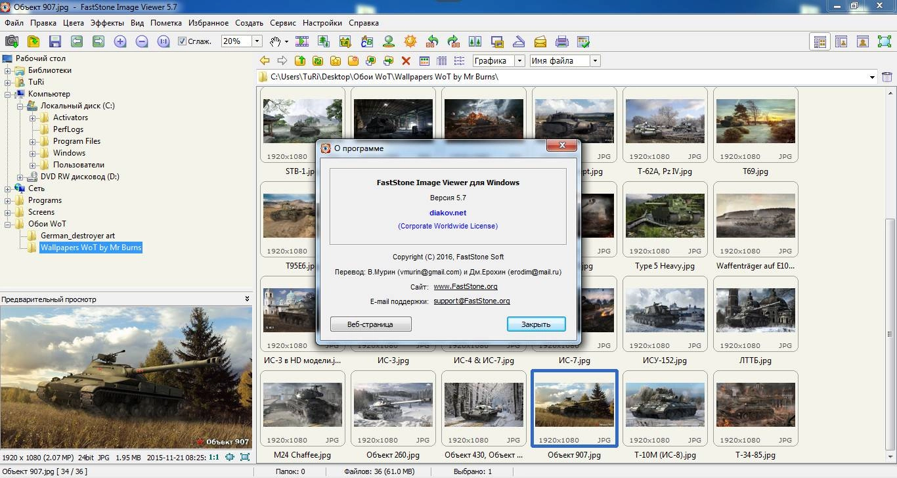897x478 pixels.
Task: Click the screen capture icon
Action: tap(497, 41)
